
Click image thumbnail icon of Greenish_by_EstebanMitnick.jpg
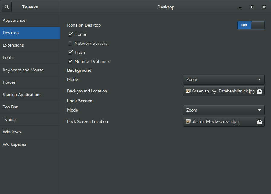(x=188, y=91)
